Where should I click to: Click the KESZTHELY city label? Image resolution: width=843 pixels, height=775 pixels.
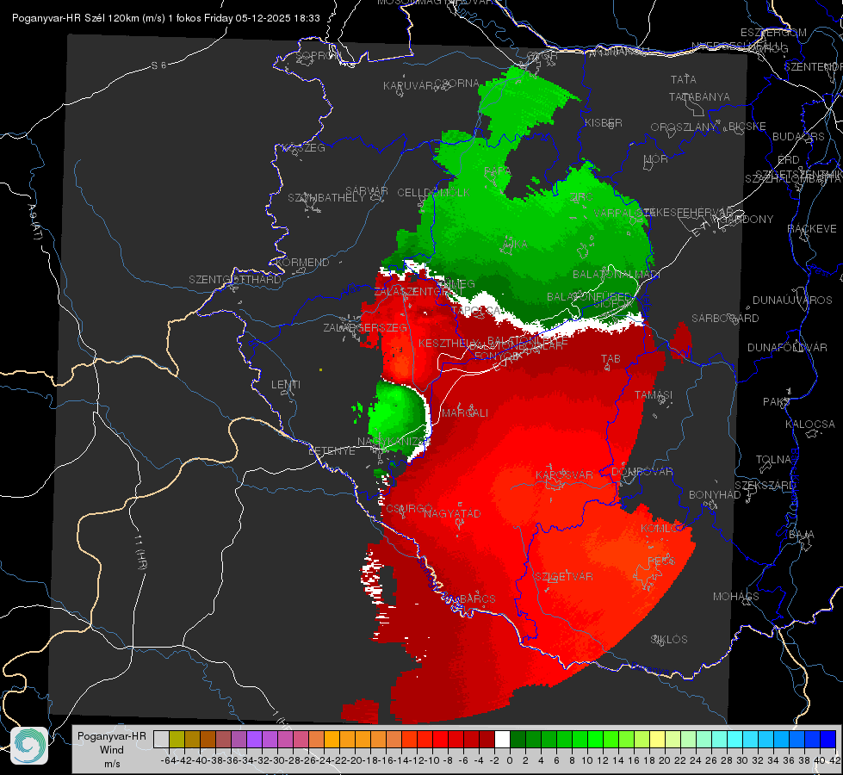pos(448,343)
